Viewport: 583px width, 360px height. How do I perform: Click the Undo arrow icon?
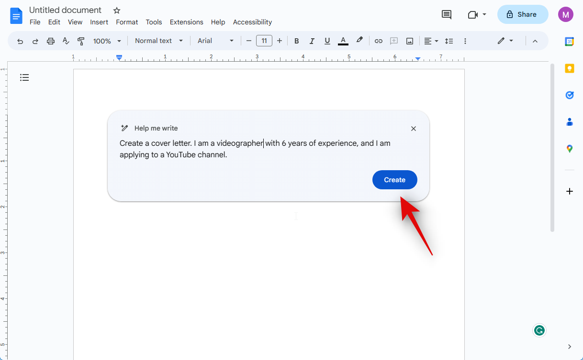point(20,41)
